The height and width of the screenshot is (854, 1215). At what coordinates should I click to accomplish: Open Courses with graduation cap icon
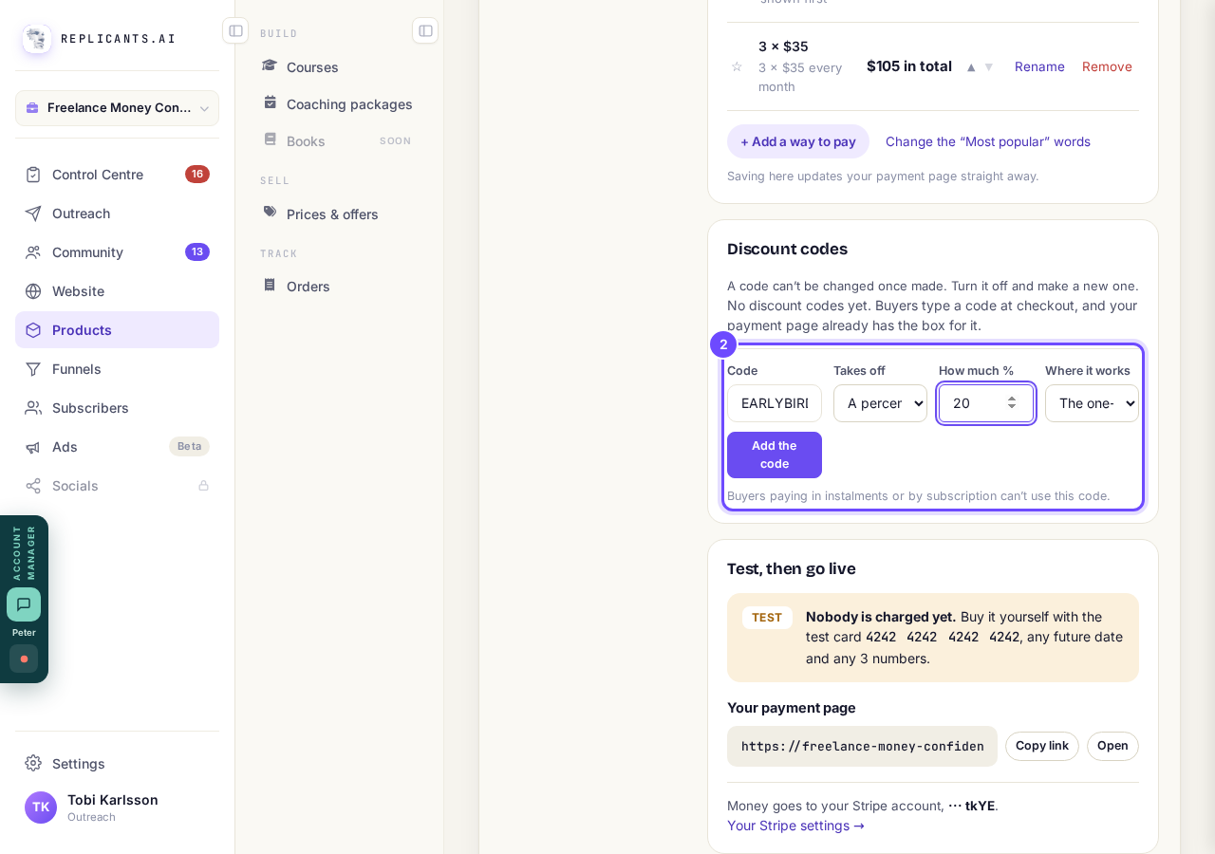click(271, 66)
